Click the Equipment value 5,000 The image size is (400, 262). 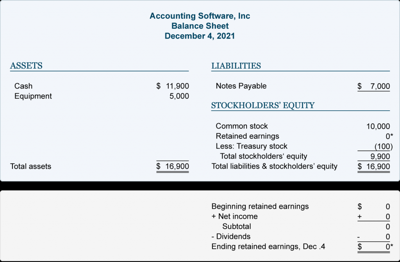coord(179,96)
